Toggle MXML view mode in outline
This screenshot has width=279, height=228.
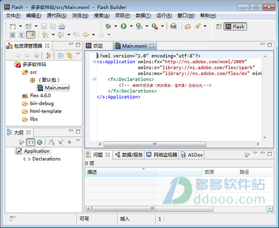tap(31, 142)
